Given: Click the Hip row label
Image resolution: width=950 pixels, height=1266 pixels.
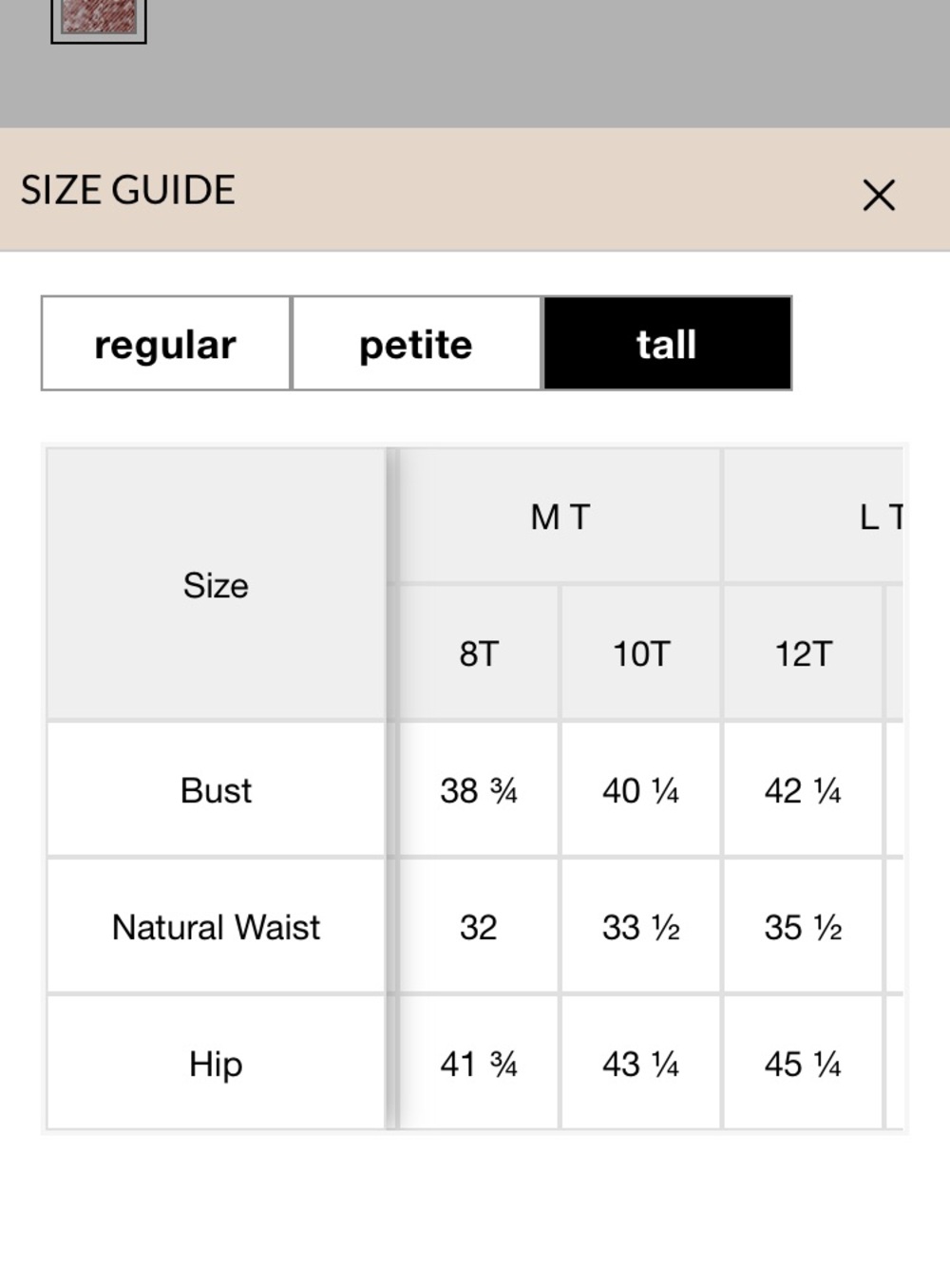Looking at the screenshot, I should pos(217,1063).
